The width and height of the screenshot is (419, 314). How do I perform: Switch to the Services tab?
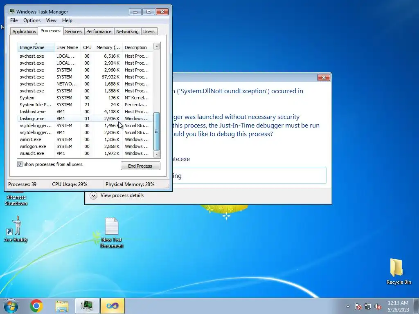click(73, 31)
